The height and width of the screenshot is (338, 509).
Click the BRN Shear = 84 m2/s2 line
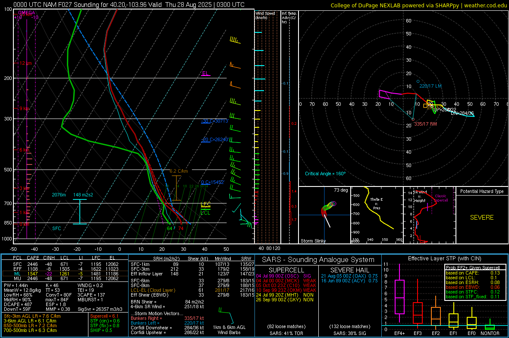[167, 302]
